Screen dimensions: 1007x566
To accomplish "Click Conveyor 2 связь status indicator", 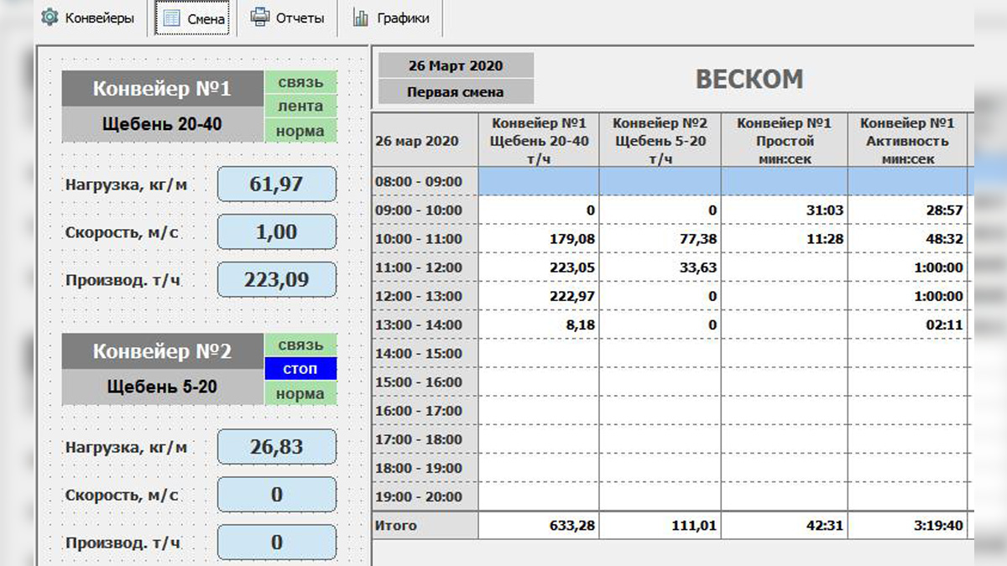I will [x=300, y=345].
